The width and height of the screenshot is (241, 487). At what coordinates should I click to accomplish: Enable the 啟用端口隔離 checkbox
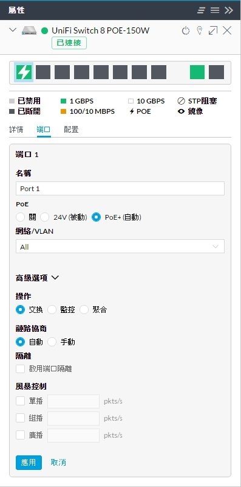coord(21,369)
